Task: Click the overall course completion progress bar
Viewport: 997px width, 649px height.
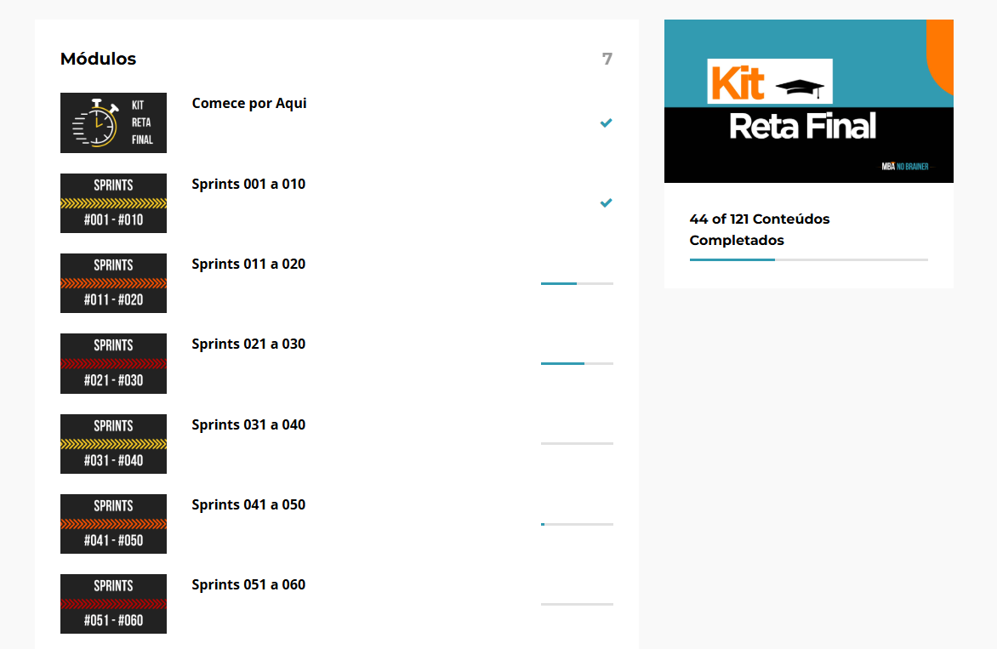Action: point(808,259)
